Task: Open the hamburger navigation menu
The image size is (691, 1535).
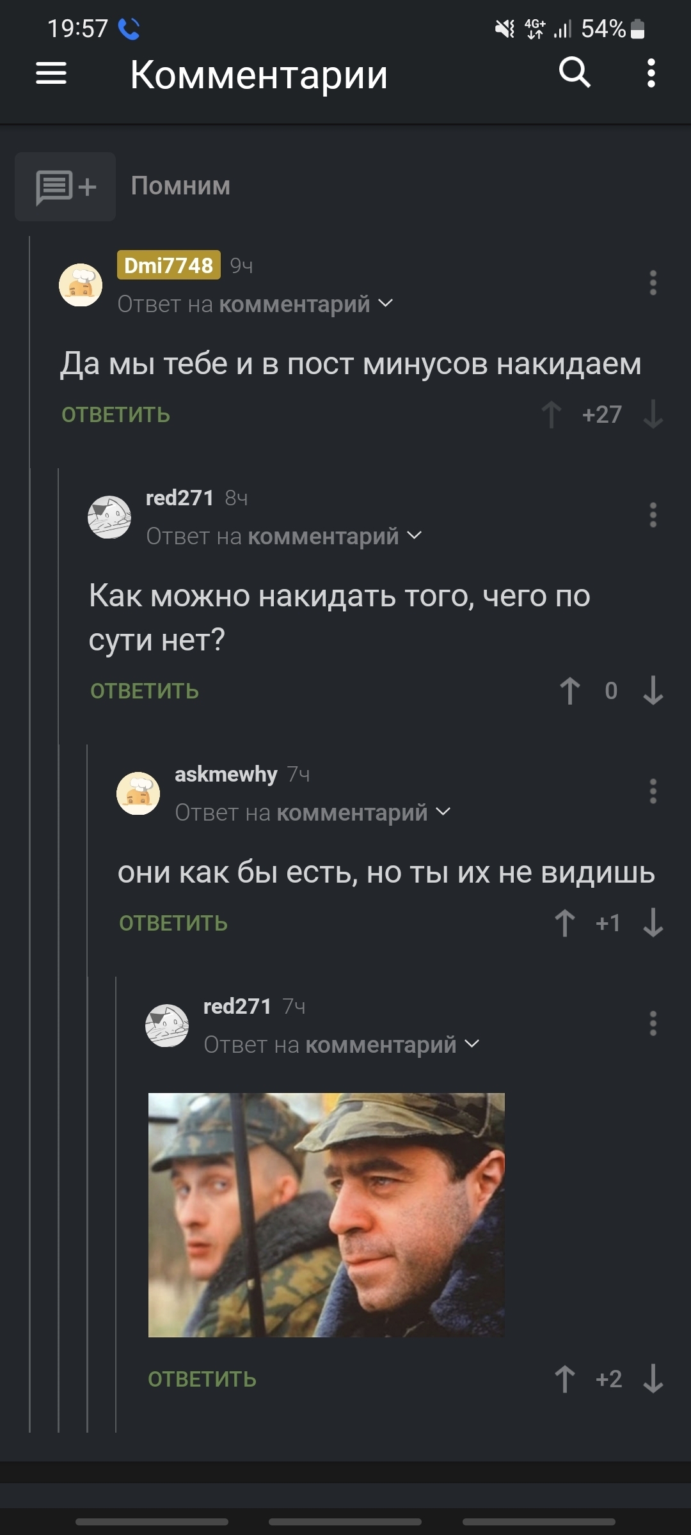Action: pos(51,74)
